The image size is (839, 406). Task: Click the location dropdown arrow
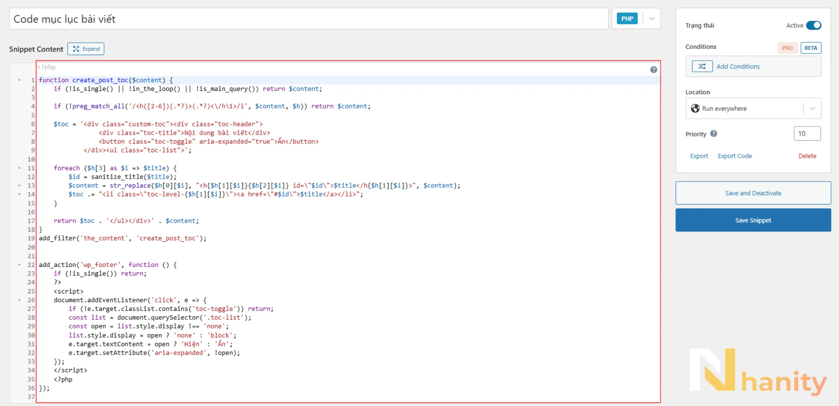[812, 109]
